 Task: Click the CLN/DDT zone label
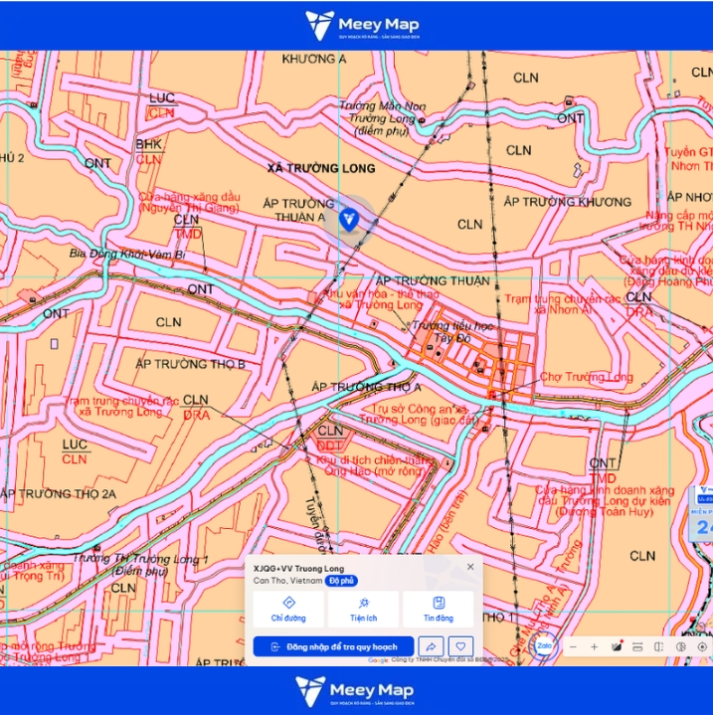coord(331,438)
